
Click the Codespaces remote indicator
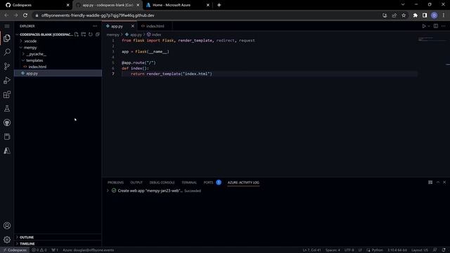[x=15, y=250]
